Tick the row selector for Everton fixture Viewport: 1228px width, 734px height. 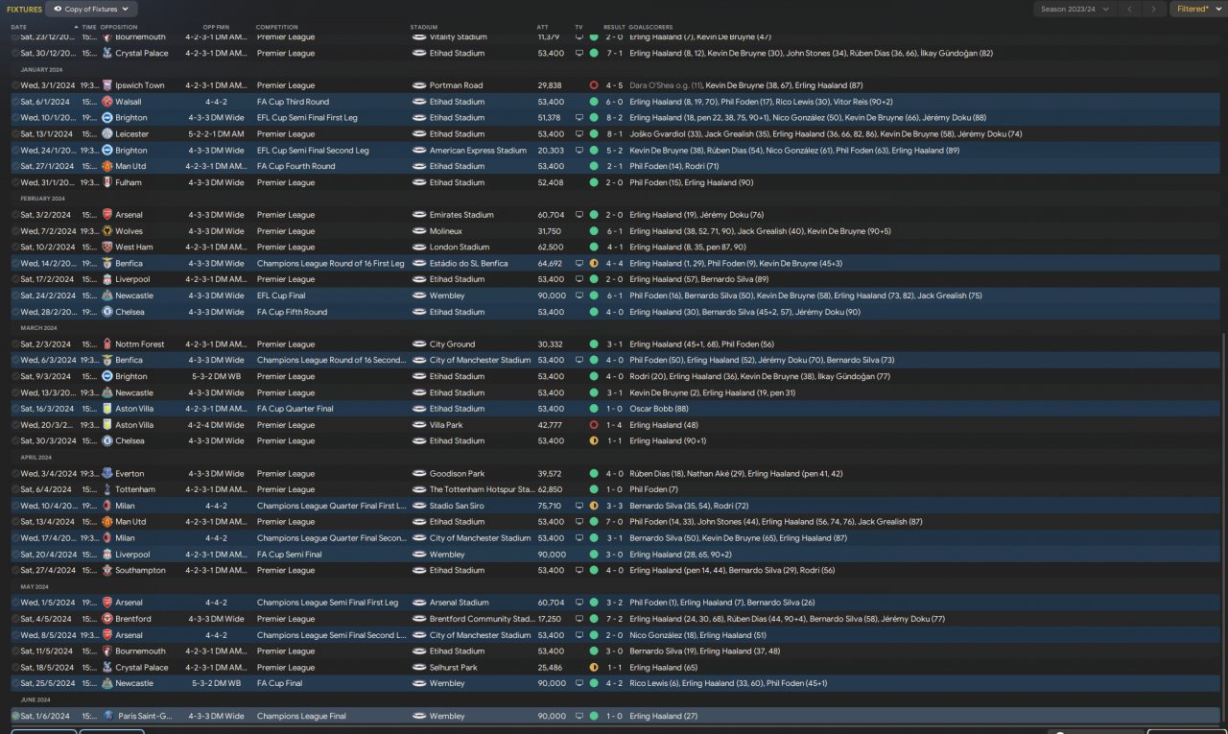click(15, 474)
